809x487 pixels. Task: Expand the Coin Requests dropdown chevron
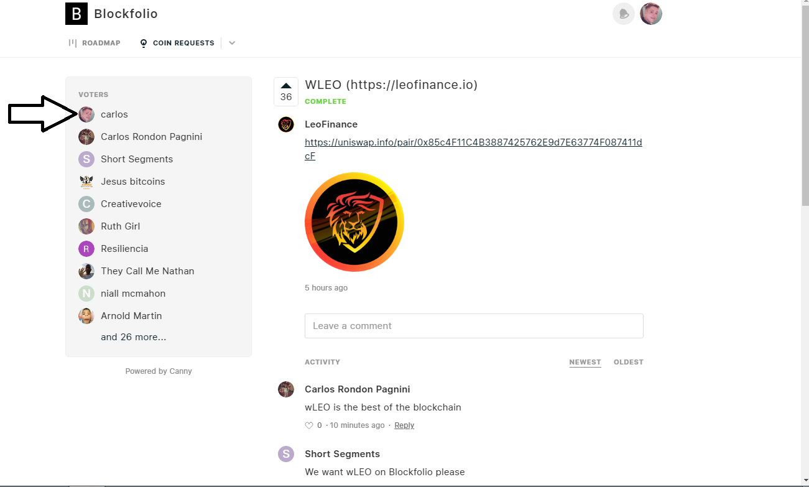coord(232,43)
